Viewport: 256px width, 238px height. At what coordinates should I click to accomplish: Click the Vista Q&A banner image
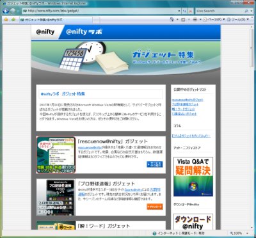(193, 177)
